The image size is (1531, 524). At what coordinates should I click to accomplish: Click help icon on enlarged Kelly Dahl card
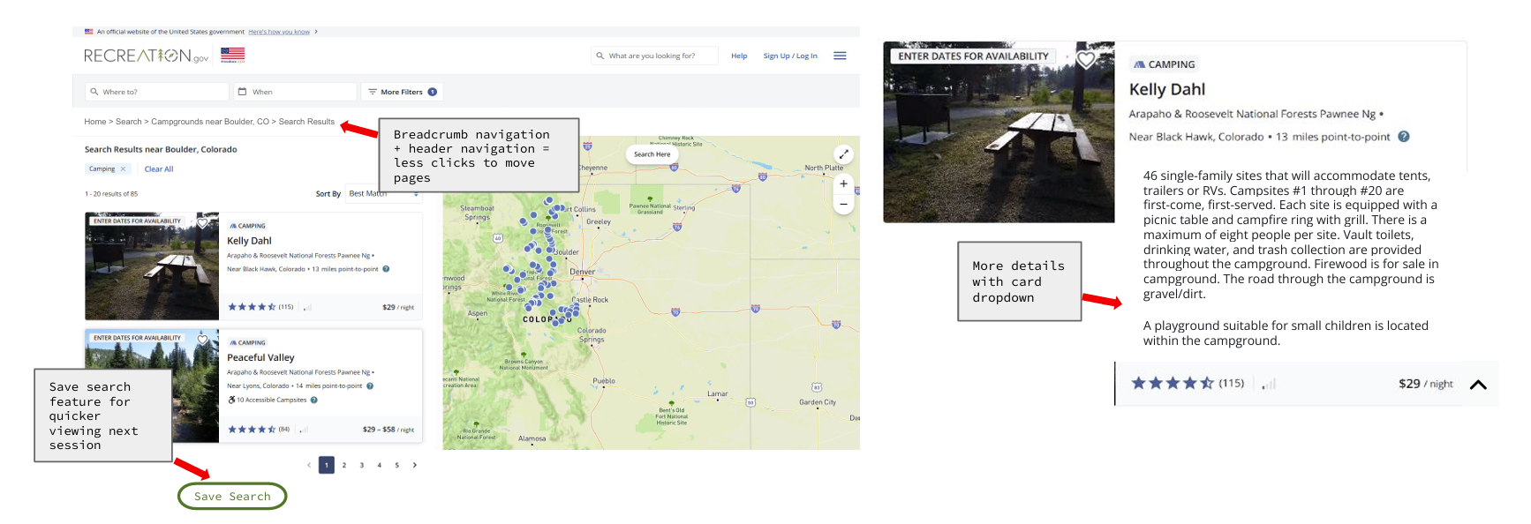pyautogui.click(x=1404, y=137)
